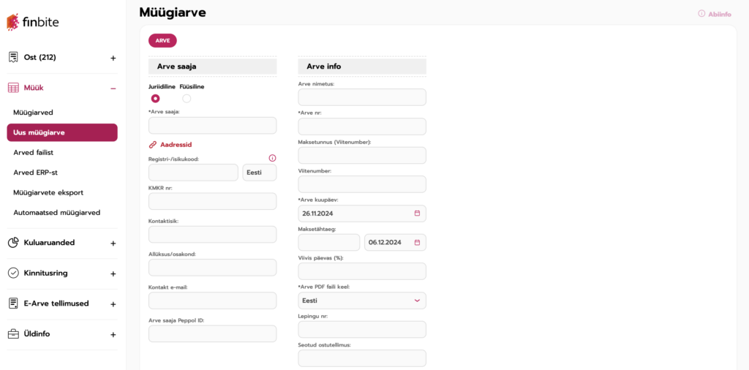
Task: Expand the Kuluaruanded section
Action: (113, 243)
